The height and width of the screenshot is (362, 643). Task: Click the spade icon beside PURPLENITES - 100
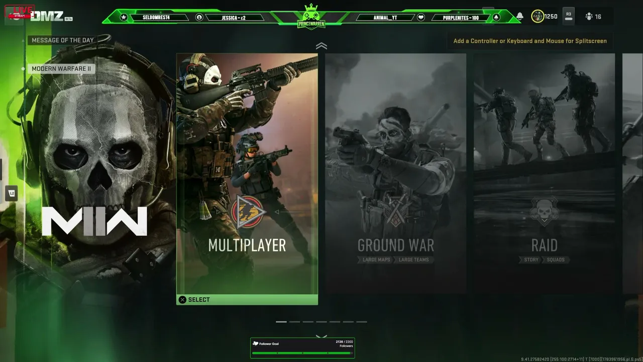tap(496, 17)
